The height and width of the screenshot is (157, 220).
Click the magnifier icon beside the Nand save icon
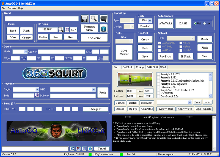click(x=94, y=18)
